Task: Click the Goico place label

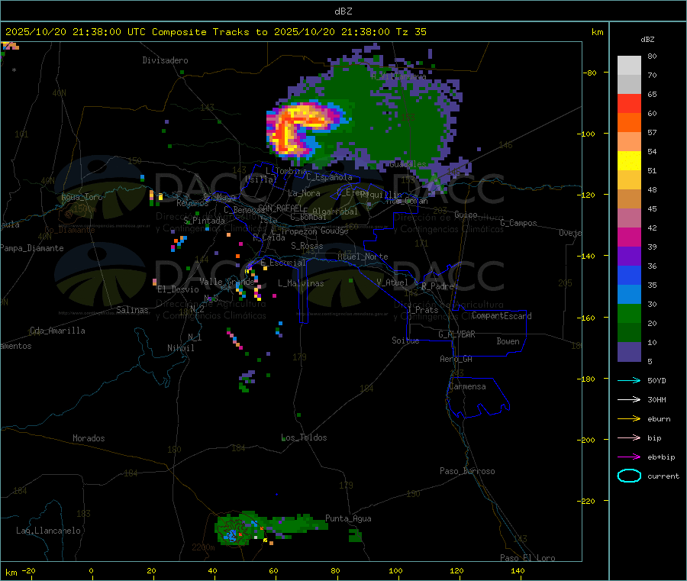Action: pos(466,215)
